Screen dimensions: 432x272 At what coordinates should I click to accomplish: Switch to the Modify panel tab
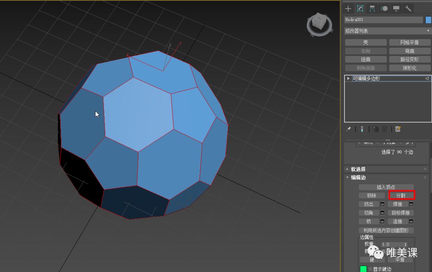point(360,8)
